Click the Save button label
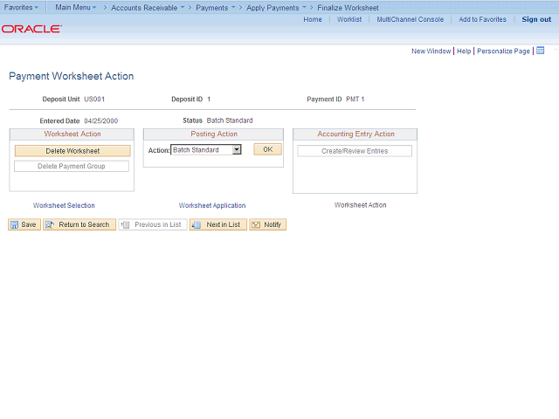This screenshot has height=419, width=559. click(x=29, y=224)
